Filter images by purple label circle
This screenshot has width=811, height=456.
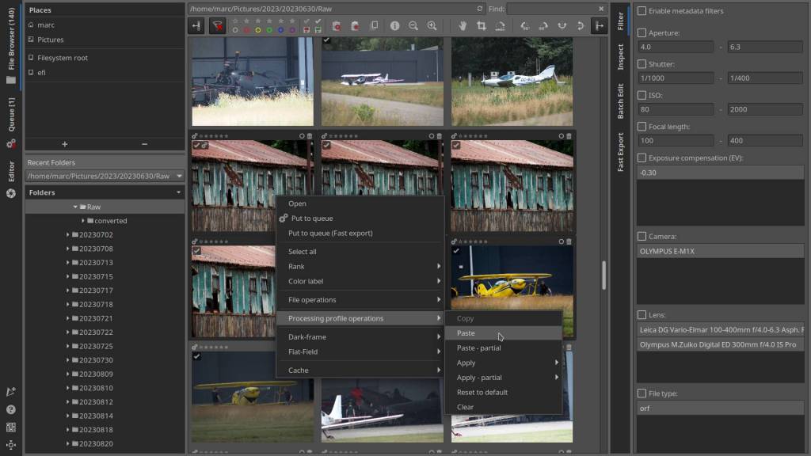(x=292, y=31)
